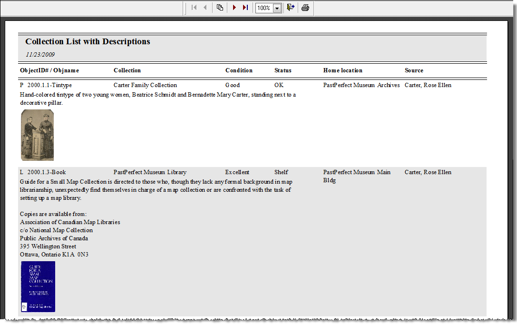Viewport: 517px width, 324px height.
Task: Jump to the last page of the report
Action: click(245, 7)
